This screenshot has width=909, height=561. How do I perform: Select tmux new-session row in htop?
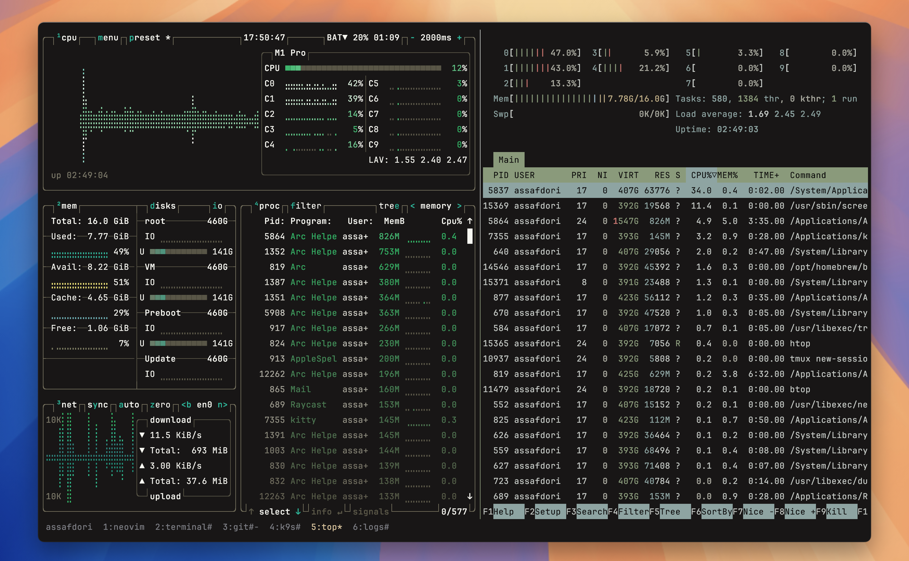click(x=675, y=359)
